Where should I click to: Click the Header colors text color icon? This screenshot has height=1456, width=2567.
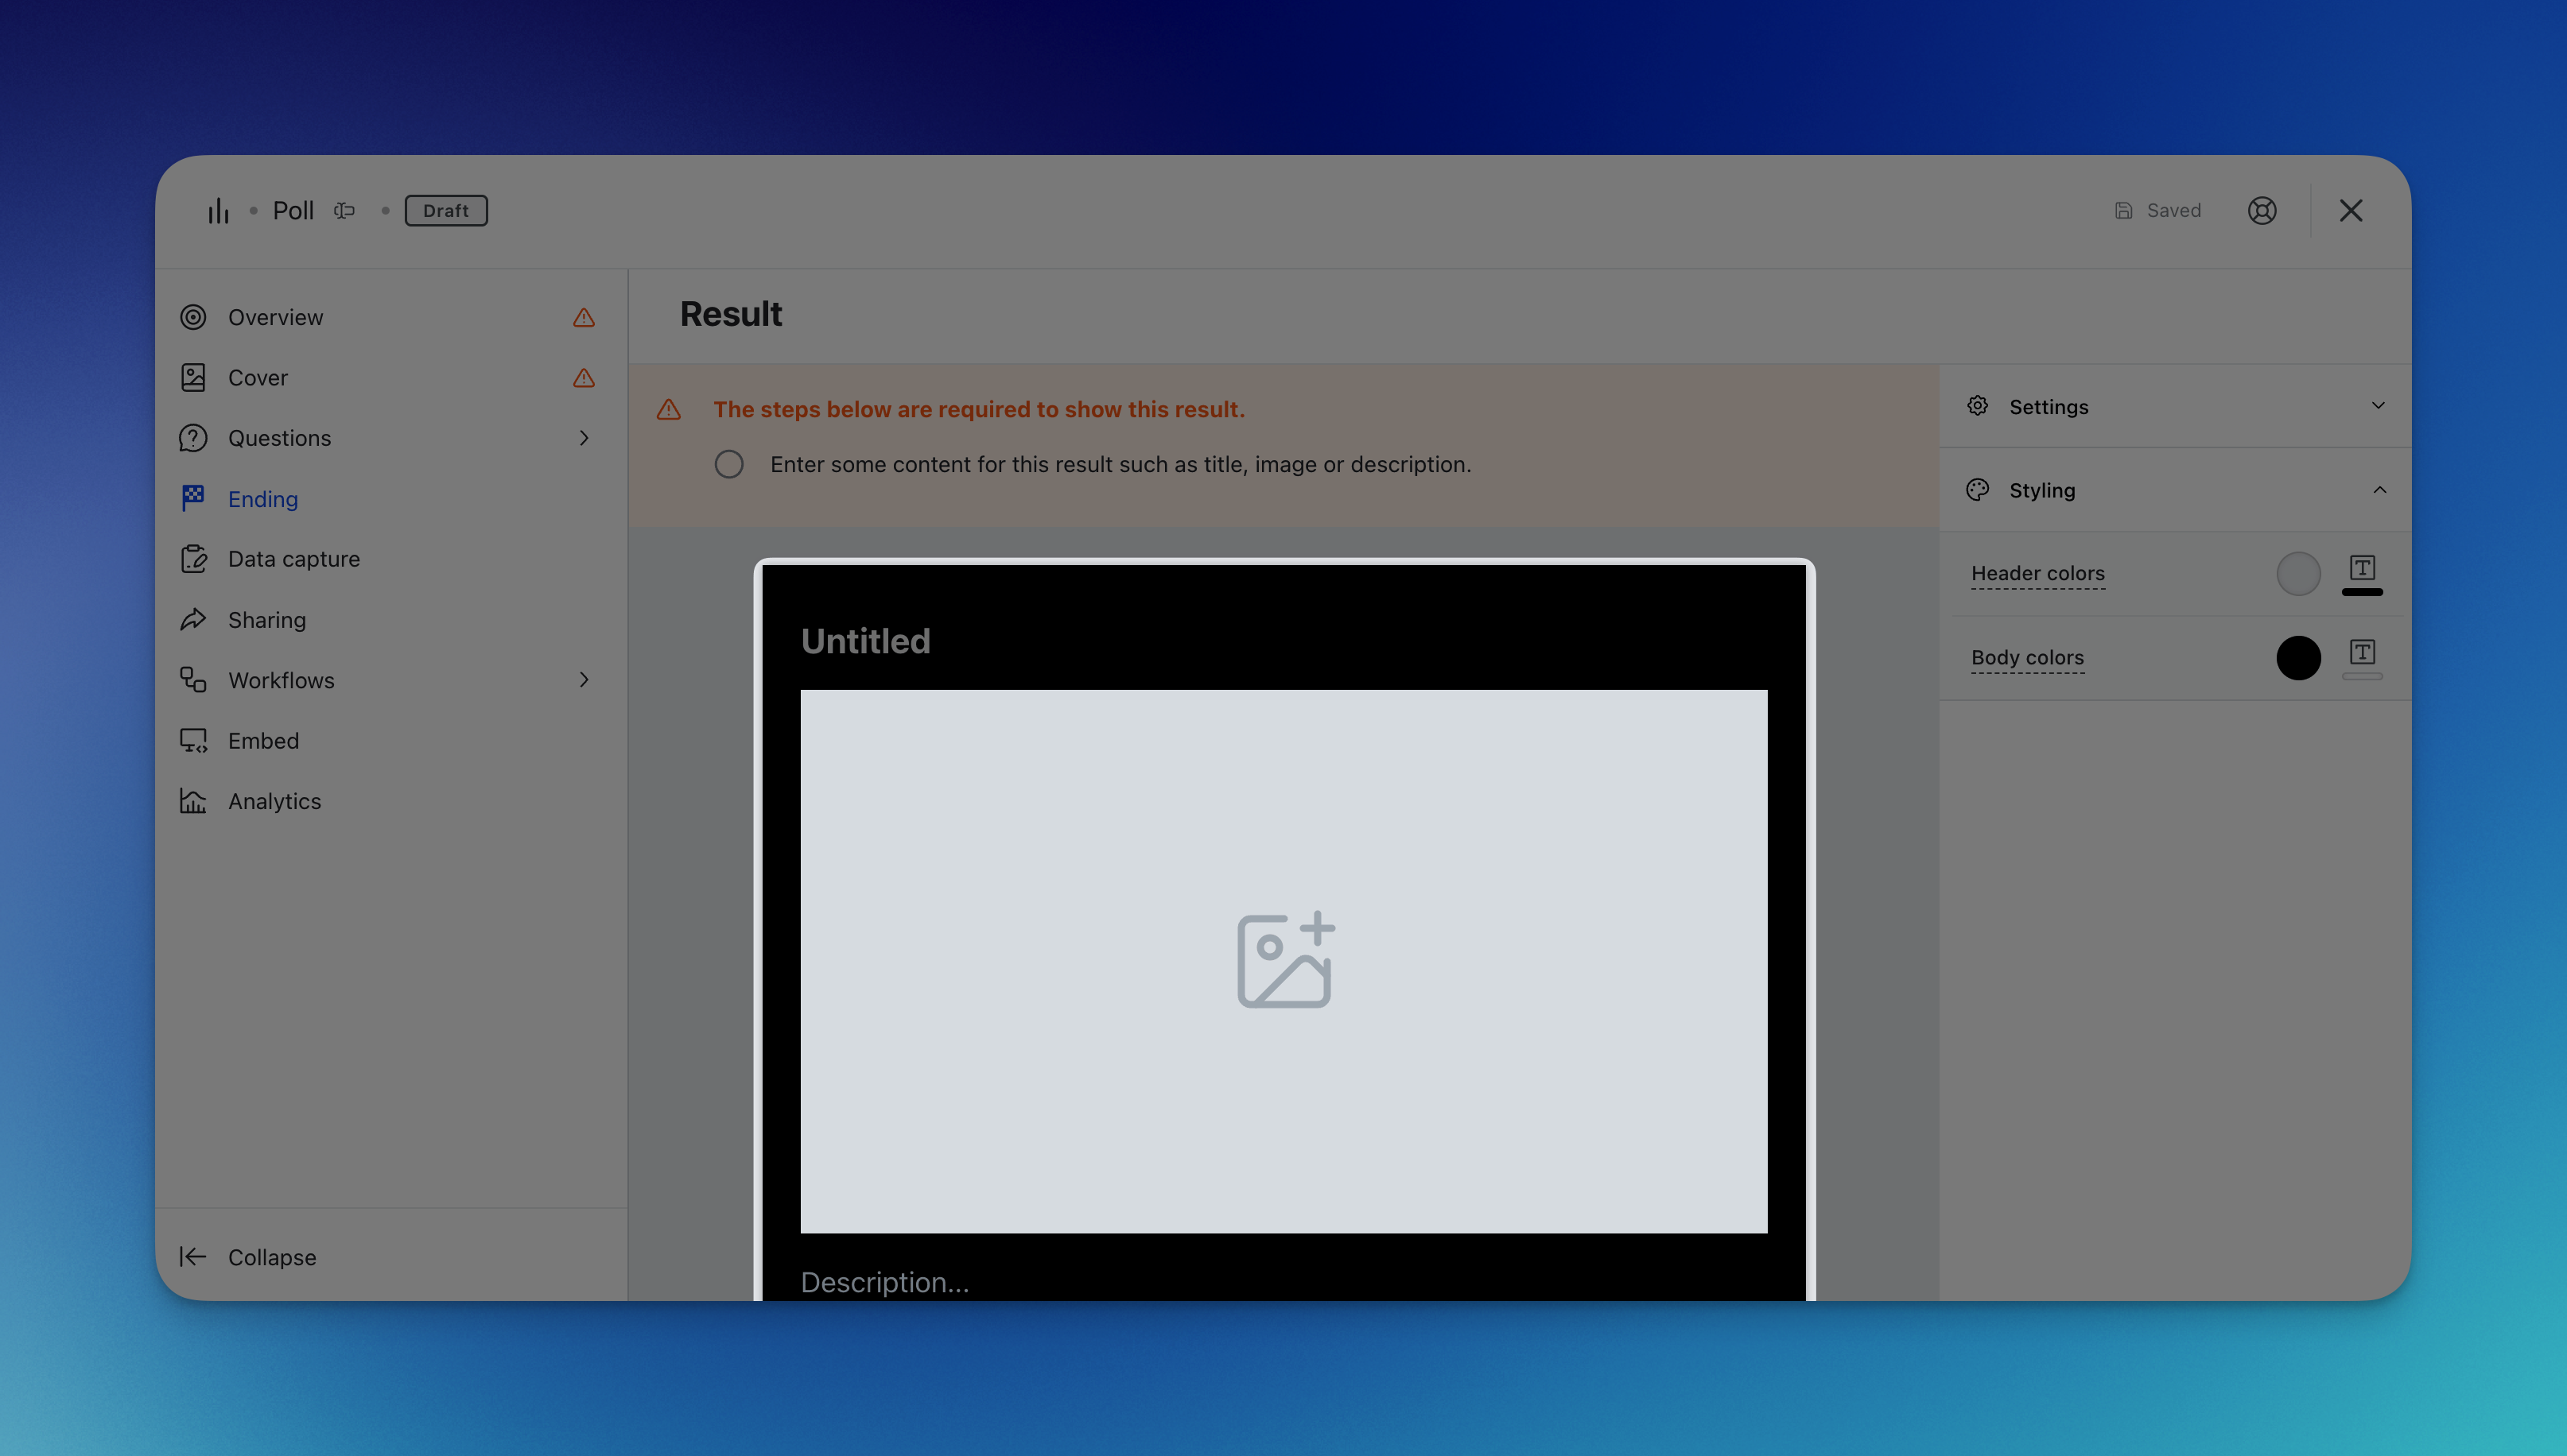pos(2362,570)
